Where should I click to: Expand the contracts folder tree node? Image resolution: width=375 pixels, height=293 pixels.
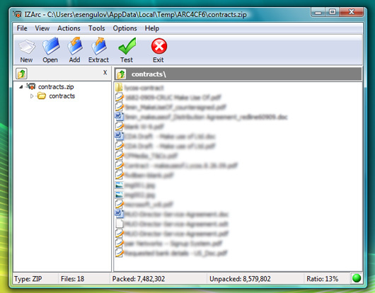point(32,96)
